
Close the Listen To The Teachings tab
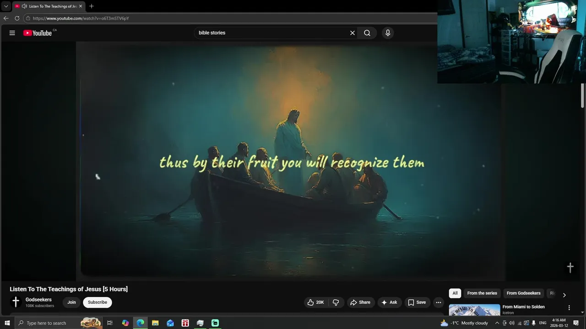pos(81,6)
